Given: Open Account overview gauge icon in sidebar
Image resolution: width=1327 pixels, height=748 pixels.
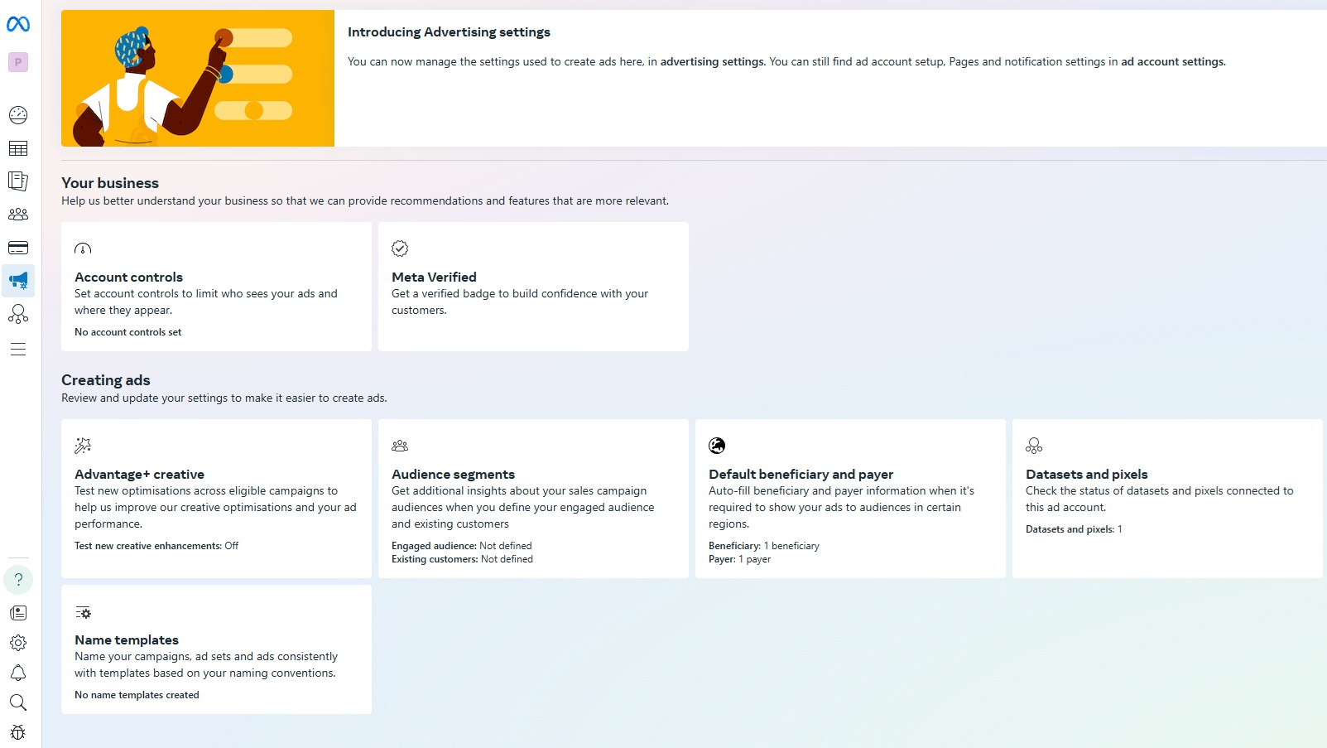Looking at the screenshot, I should point(18,115).
